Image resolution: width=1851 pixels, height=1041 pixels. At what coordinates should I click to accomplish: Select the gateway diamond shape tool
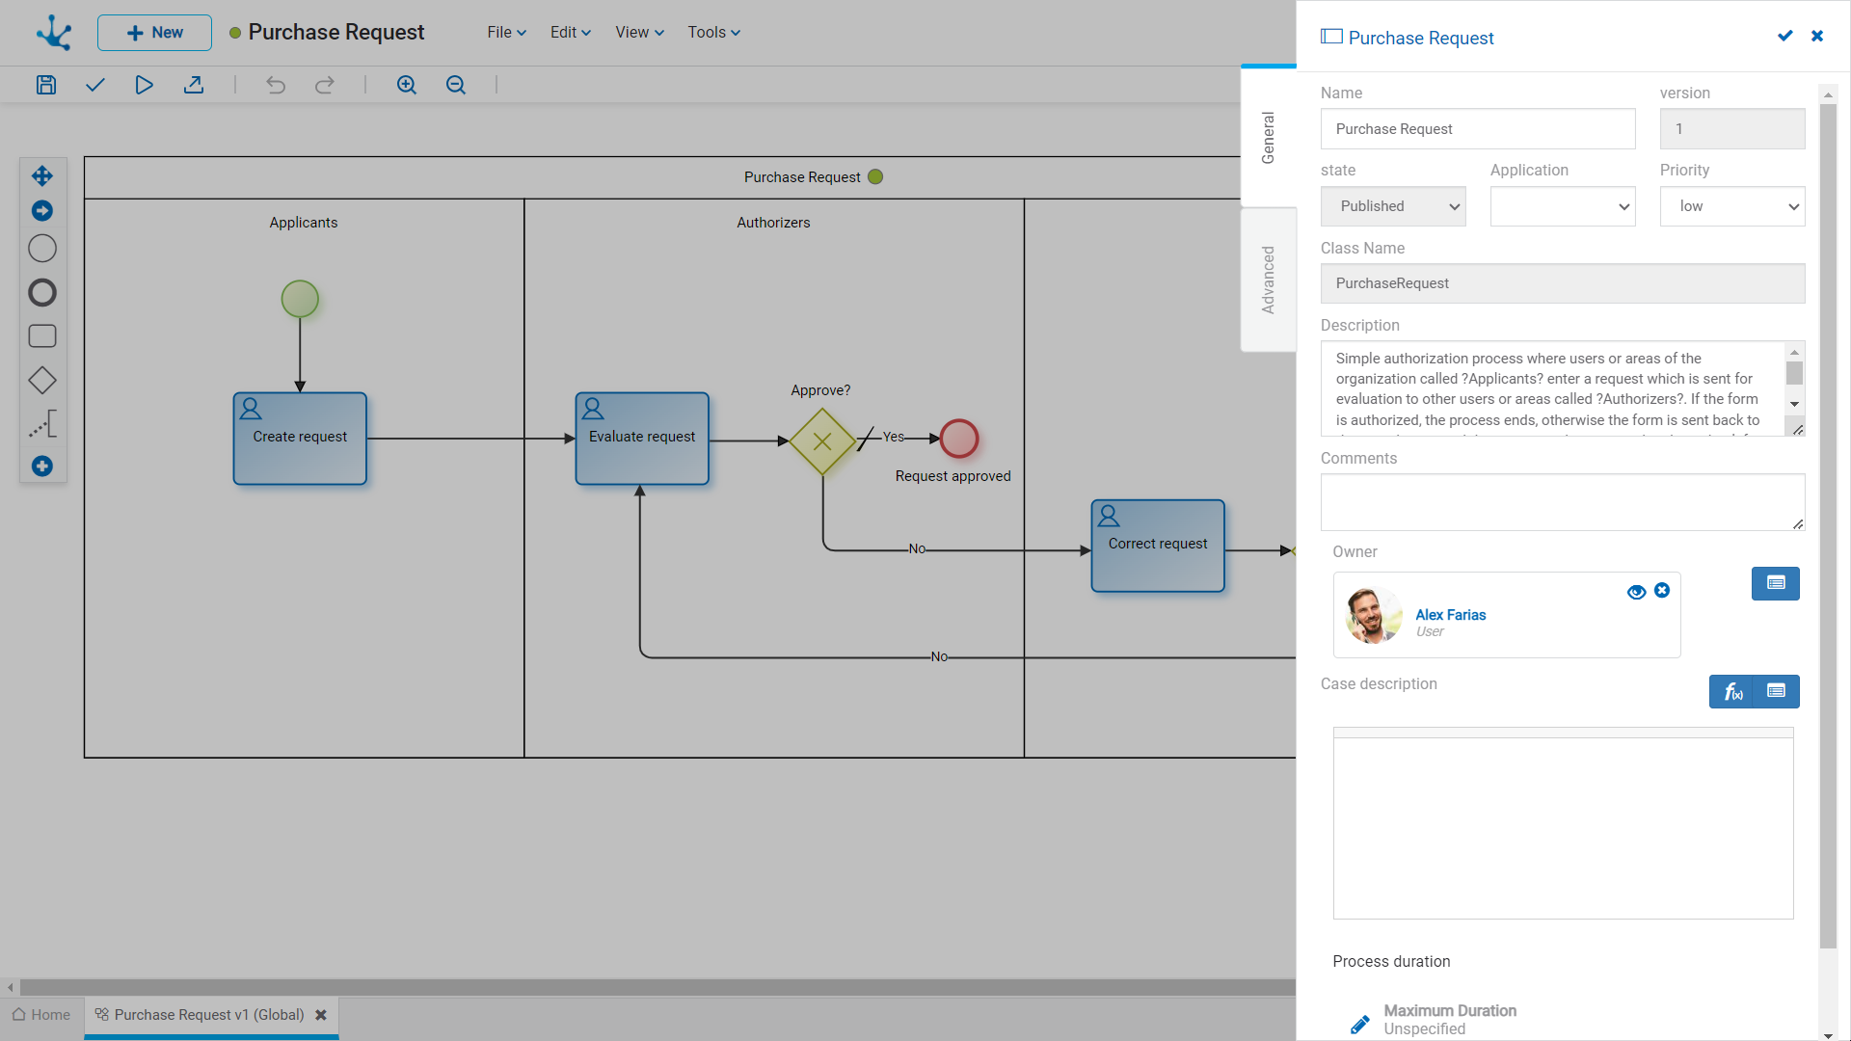[x=42, y=381]
